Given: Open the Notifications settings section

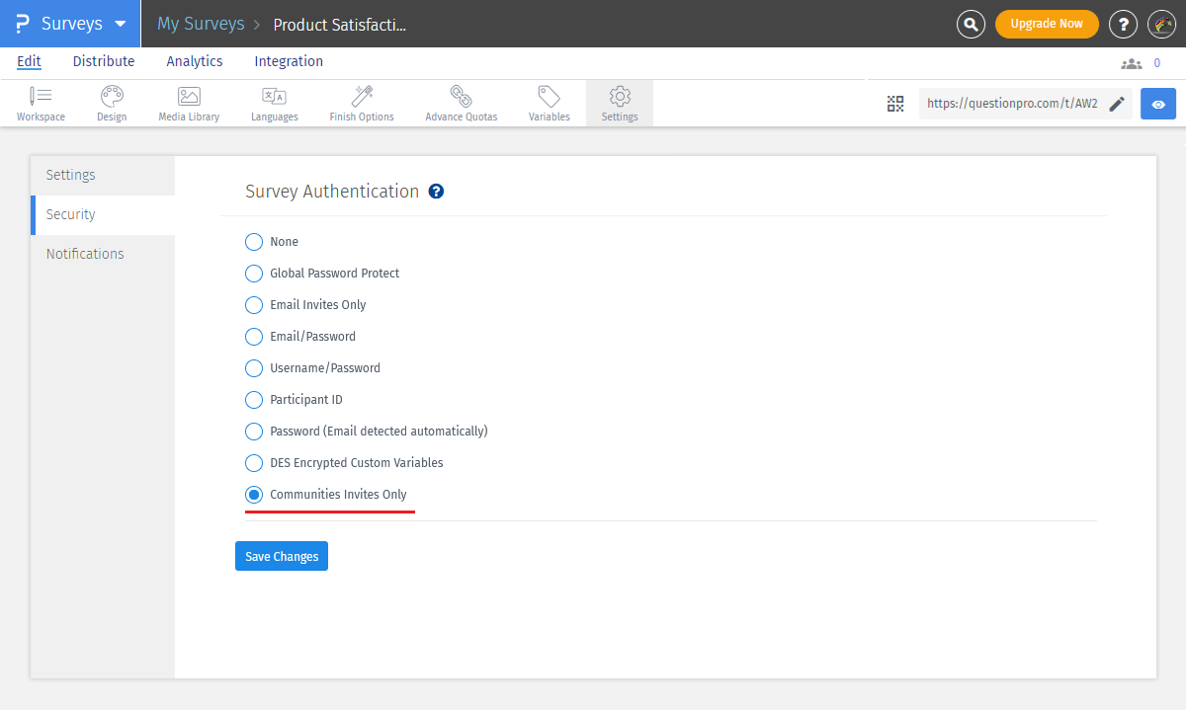Looking at the screenshot, I should [x=85, y=253].
